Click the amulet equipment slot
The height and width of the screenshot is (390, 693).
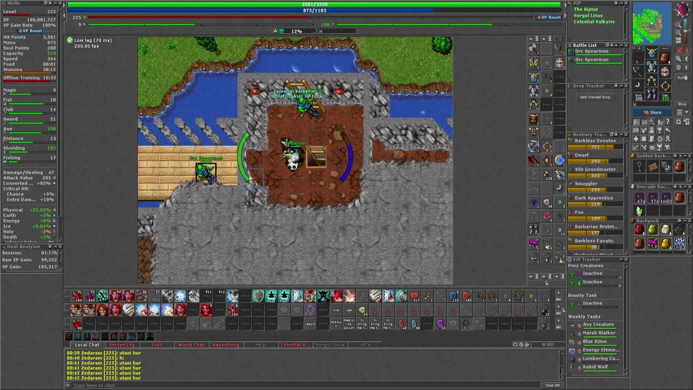[639, 58]
